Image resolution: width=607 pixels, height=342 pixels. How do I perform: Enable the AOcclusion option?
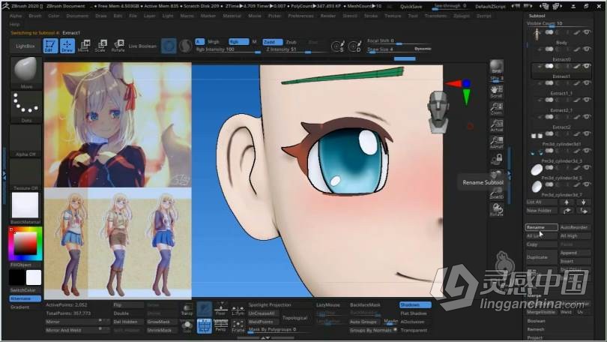point(414,322)
